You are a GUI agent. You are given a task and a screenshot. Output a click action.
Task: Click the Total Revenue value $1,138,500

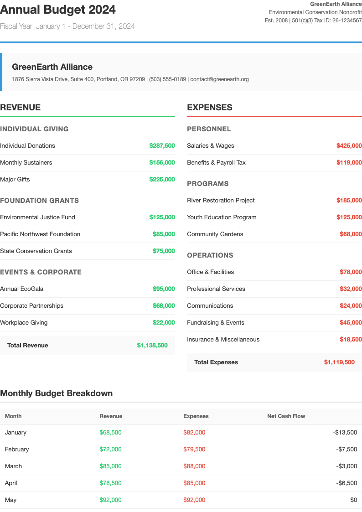tap(152, 346)
